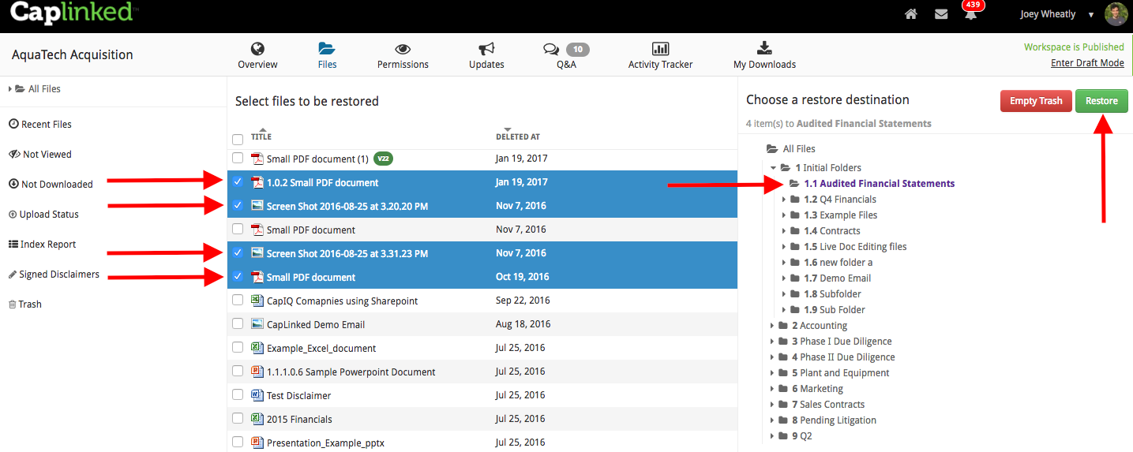Click folder icon of 1.4 Contracts
The image size is (1133, 452).
coord(796,231)
